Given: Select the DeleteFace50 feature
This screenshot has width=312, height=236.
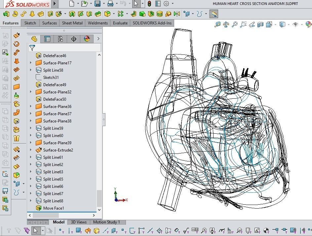Looking at the screenshot, I should click(55, 99).
